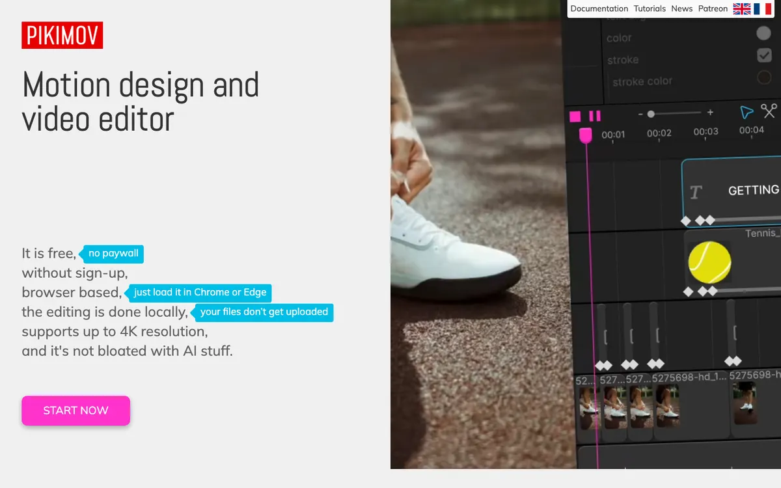Click the pink playhead marker on timeline
This screenshot has width=781, height=488.
pos(586,135)
